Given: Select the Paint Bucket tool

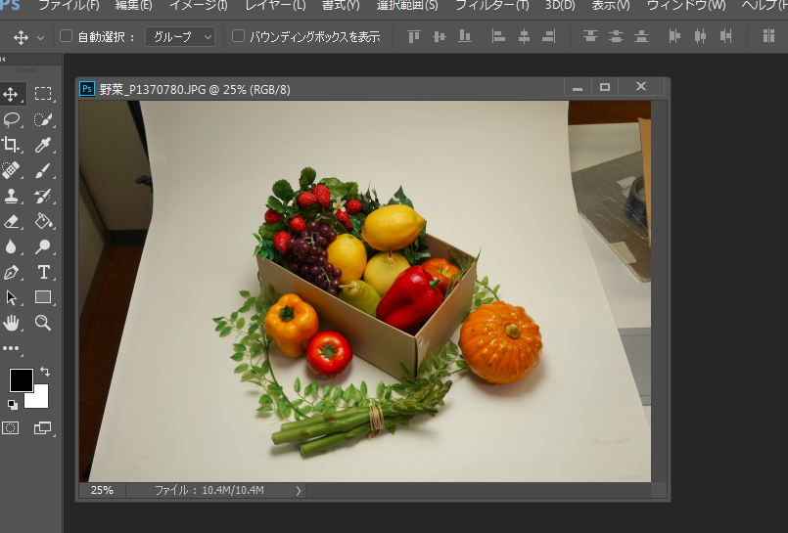Looking at the screenshot, I should (43, 221).
